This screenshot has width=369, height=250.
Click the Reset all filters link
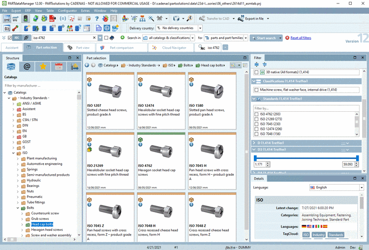[x=301, y=38]
